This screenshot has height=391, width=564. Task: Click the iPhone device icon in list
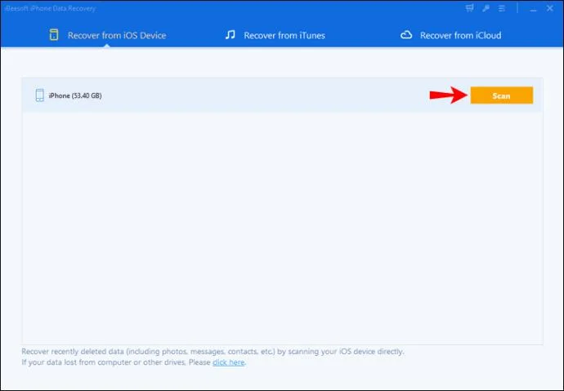pyautogui.click(x=39, y=96)
